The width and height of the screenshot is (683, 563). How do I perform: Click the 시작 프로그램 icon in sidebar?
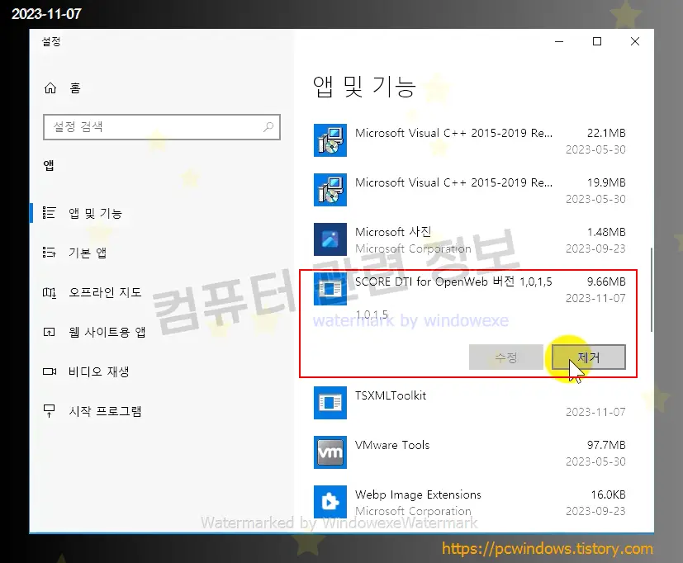point(50,411)
